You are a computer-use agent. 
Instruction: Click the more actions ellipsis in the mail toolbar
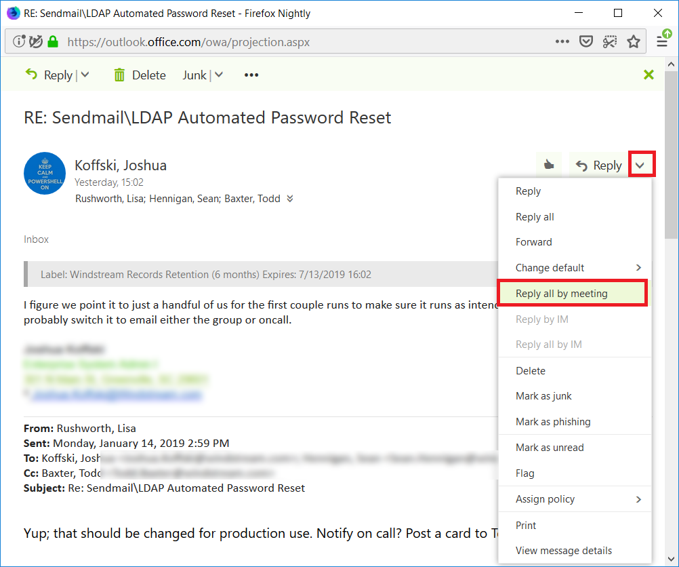(251, 75)
